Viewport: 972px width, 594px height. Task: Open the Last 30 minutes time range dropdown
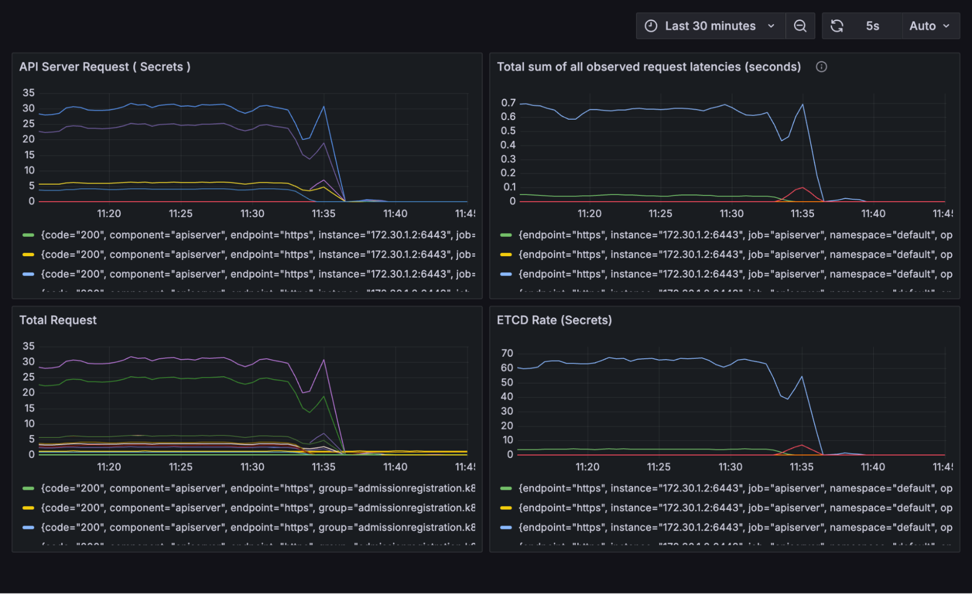[710, 26]
